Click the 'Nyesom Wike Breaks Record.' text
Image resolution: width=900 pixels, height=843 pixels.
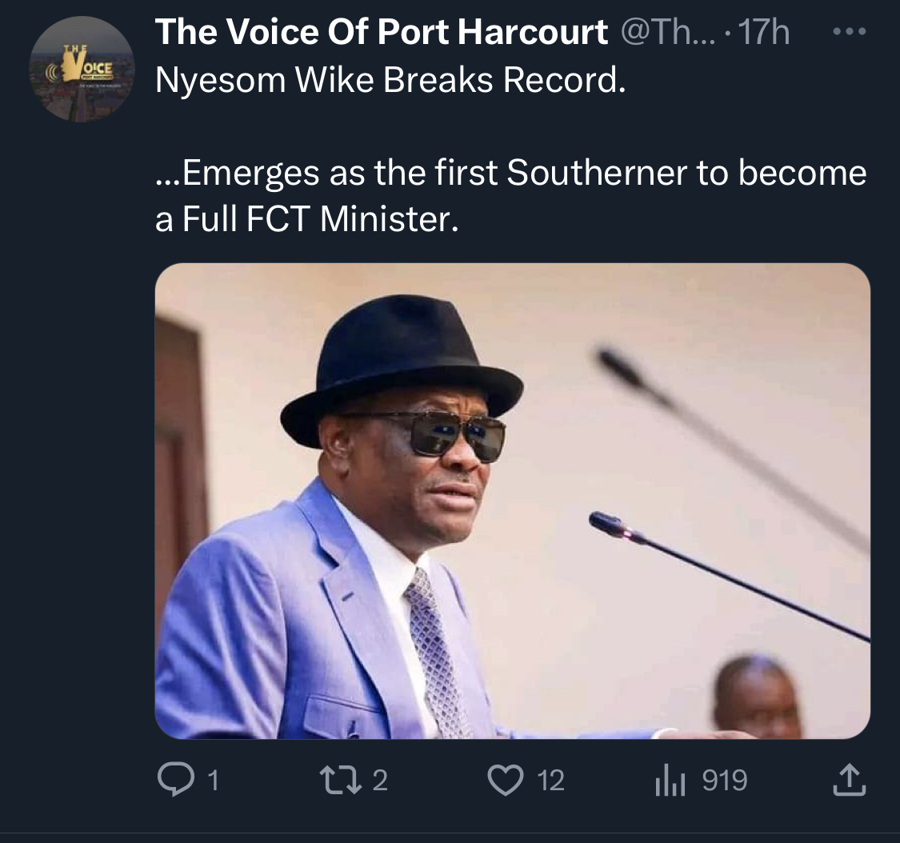click(388, 80)
